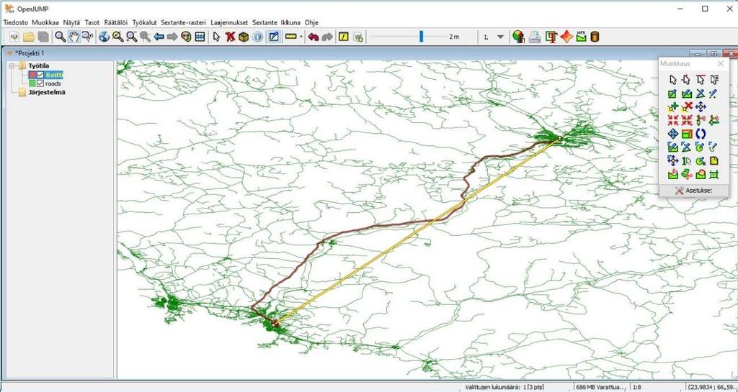
Task: Open the Työkalut menu
Action: click(x=144, y=22)
